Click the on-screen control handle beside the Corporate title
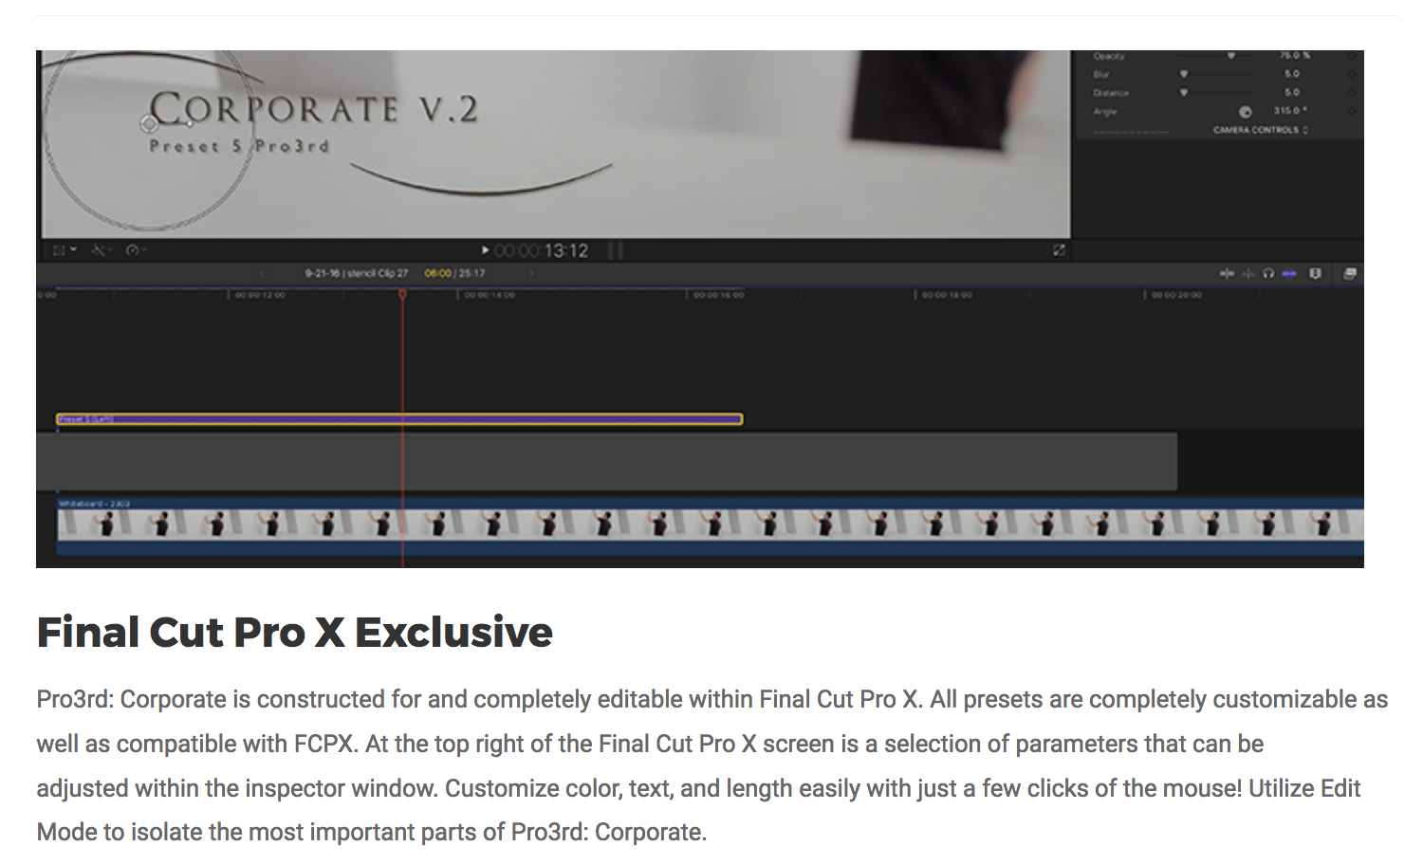 [x=149, y=123]
